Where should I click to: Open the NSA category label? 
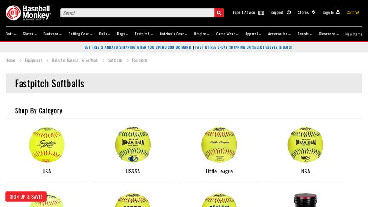pos(305,171)
